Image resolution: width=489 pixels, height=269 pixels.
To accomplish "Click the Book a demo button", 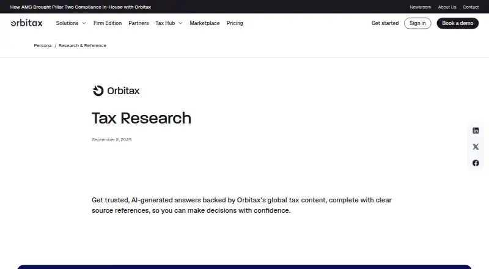I will tap(457, 23).
